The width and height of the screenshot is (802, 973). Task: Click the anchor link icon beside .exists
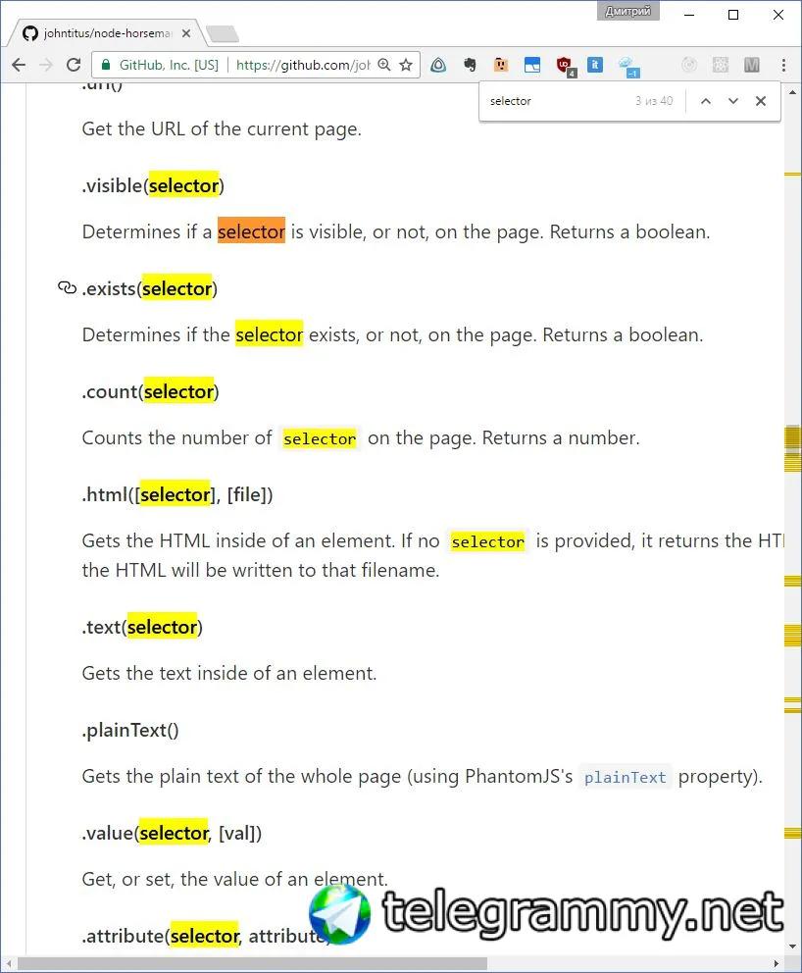pyautogui.click(x=67, y=288)
